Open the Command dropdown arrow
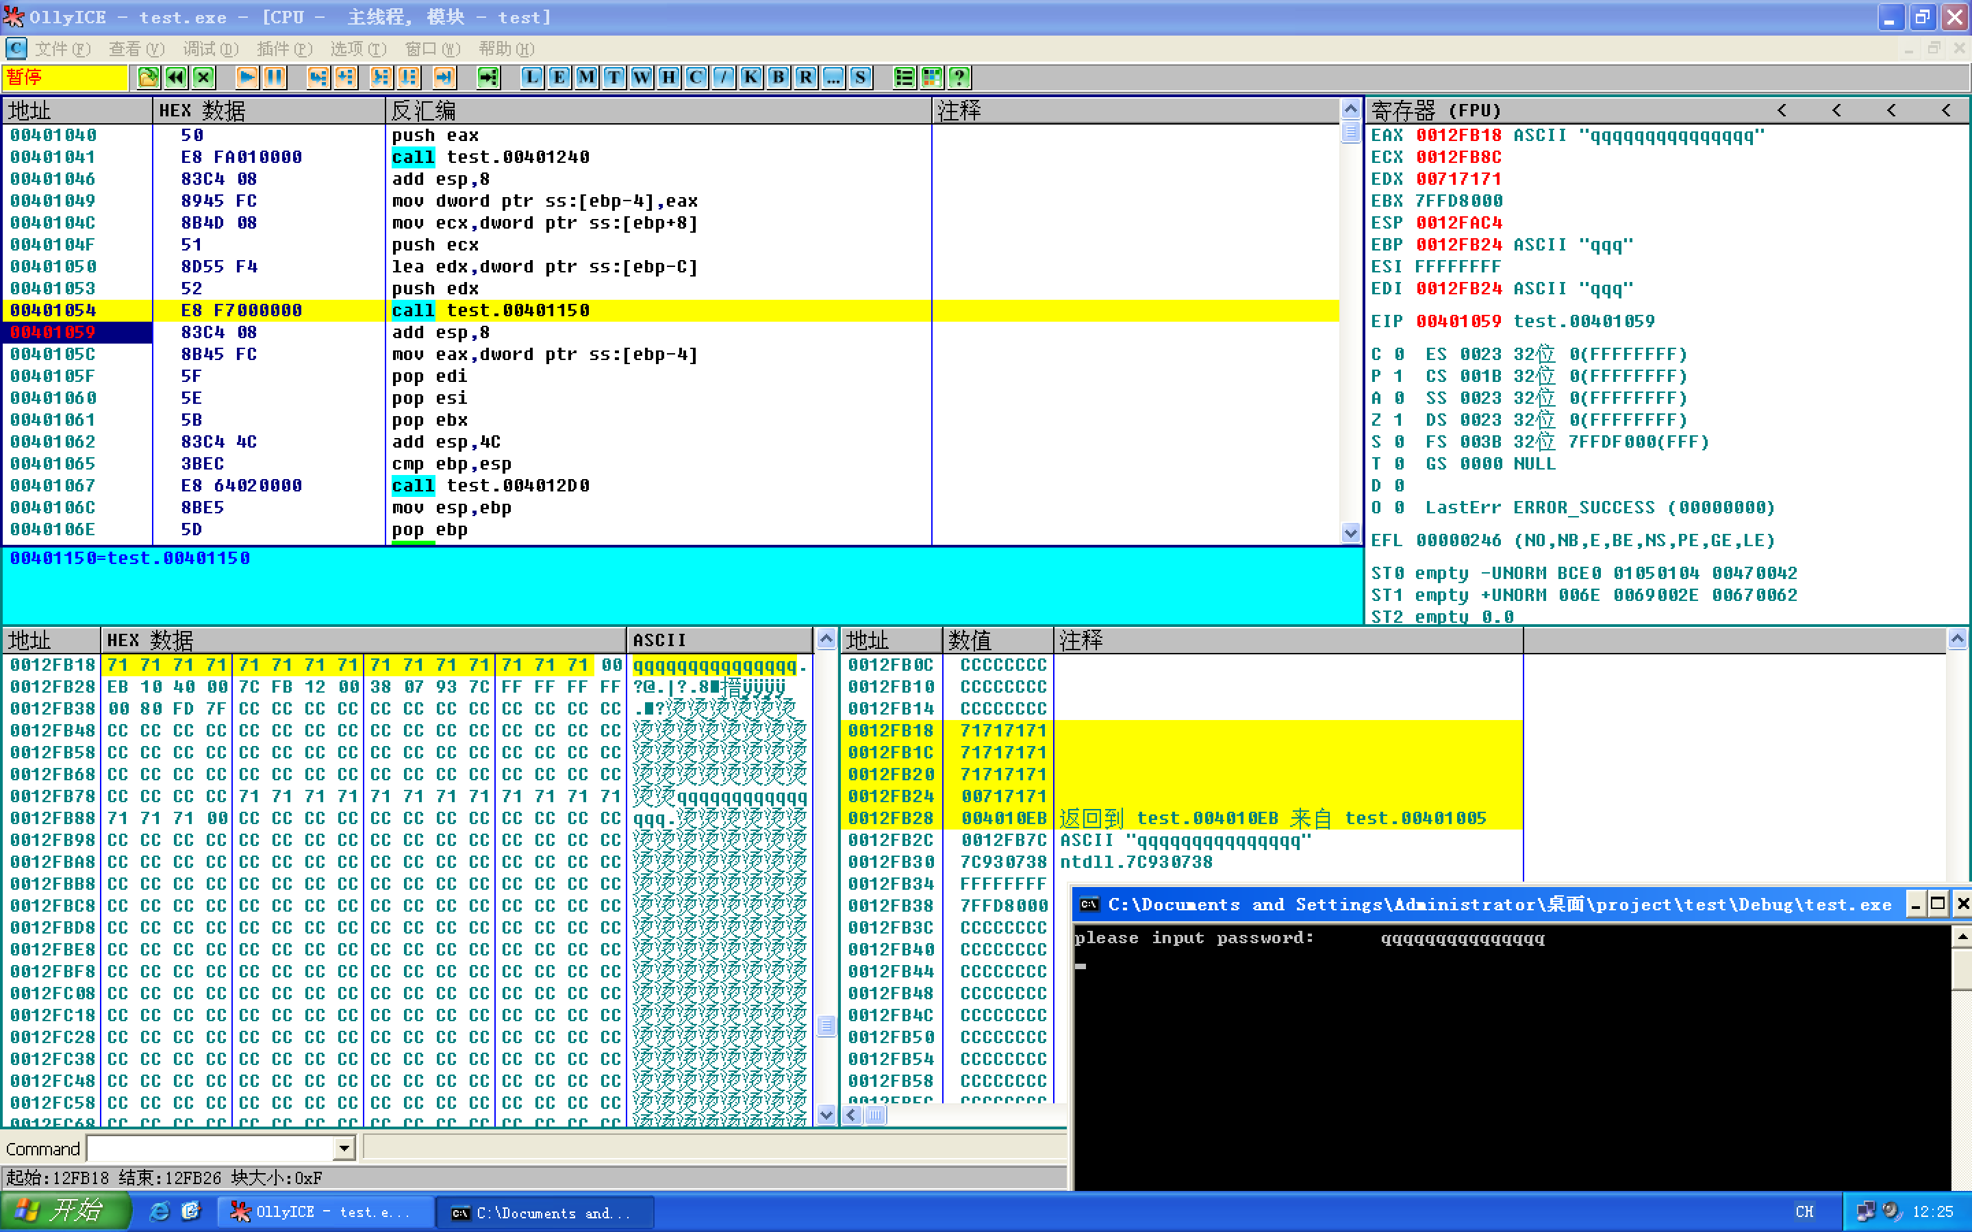1972x1232 pixels. point(344,1149)
